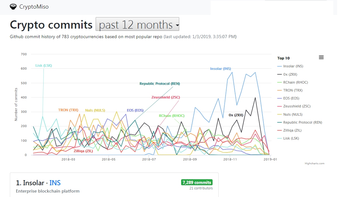Image resolution: width=340 pixels, height=197 pixels.
Task: Click the TRON (TRX) chart label
Action: tap(68, 110)
